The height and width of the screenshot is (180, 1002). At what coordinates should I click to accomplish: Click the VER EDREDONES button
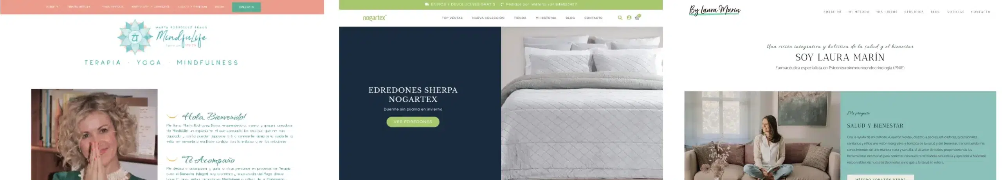pyautogui.click(x=413, y=122)
